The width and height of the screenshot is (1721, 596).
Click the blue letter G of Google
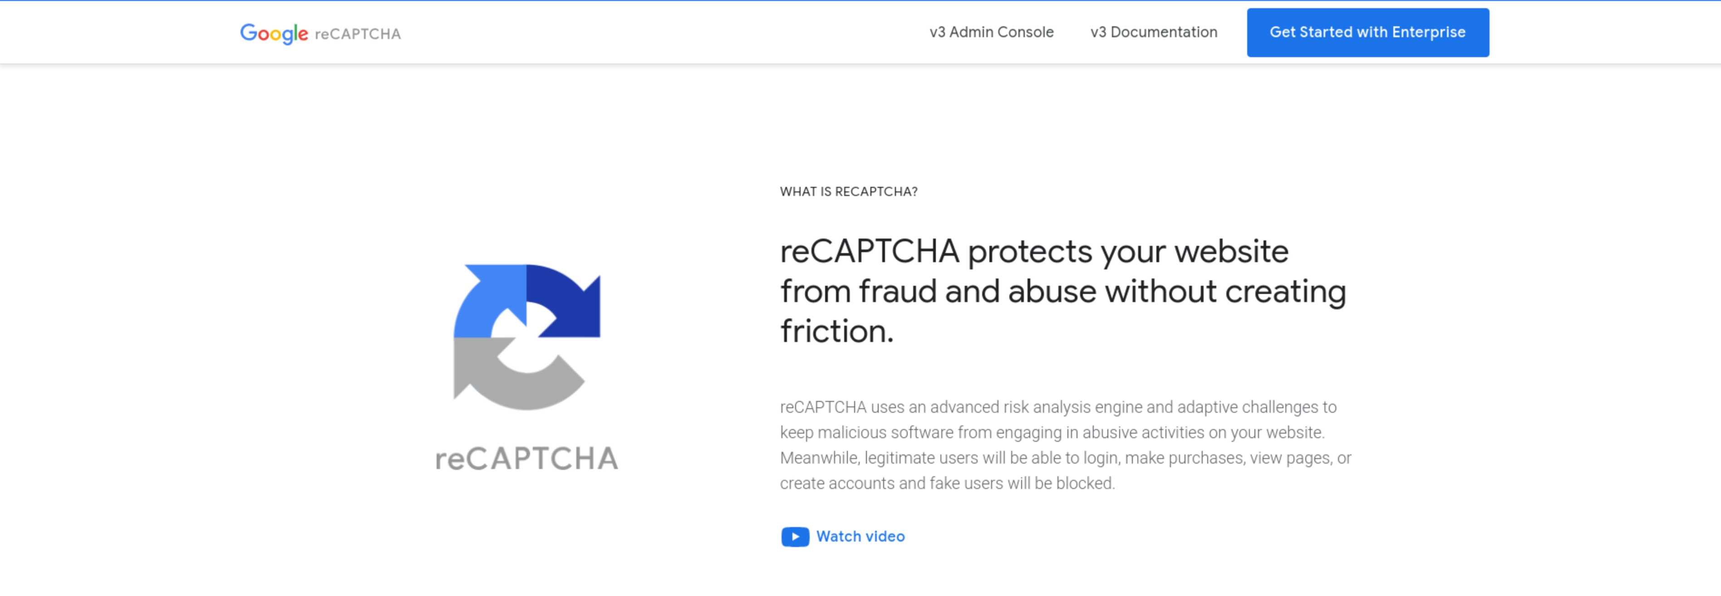[x=249, y=32]
